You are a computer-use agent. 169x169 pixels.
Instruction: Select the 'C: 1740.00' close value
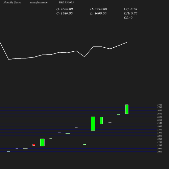point(65,14)
